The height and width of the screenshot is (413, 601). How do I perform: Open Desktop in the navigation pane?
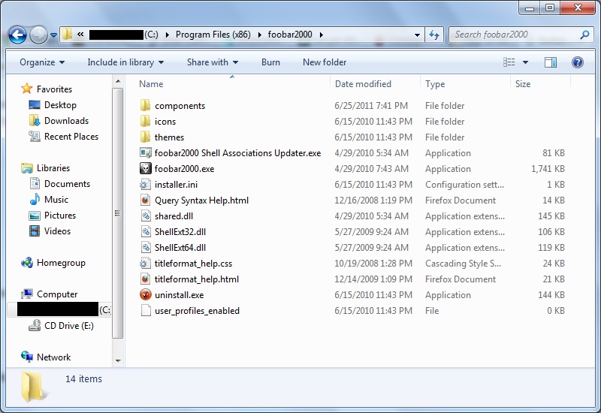point(60,105)
